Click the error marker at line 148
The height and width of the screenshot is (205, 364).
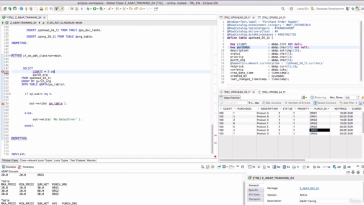coord(2,72)
